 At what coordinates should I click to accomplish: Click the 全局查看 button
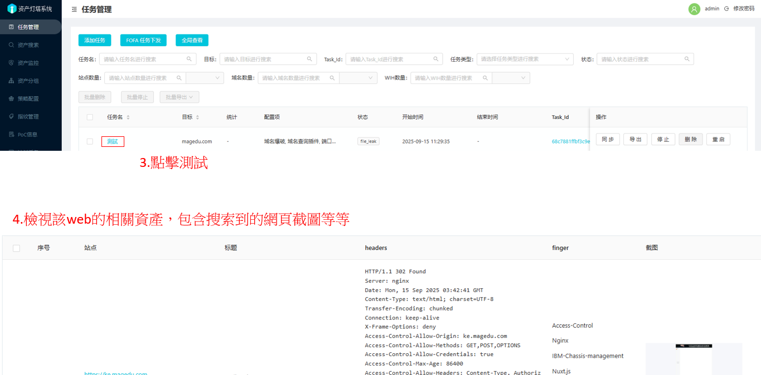click(192, 40)
